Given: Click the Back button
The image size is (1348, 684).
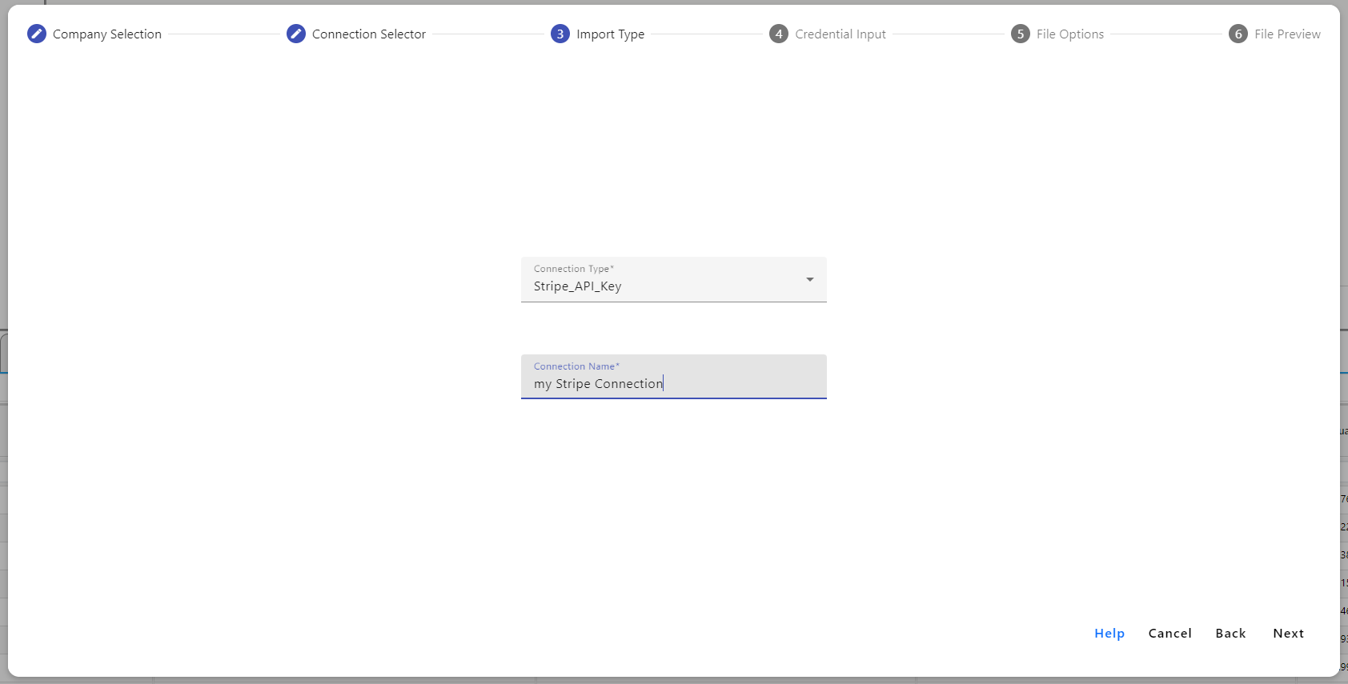Looking at the screenshot, I should [1230, 633].
